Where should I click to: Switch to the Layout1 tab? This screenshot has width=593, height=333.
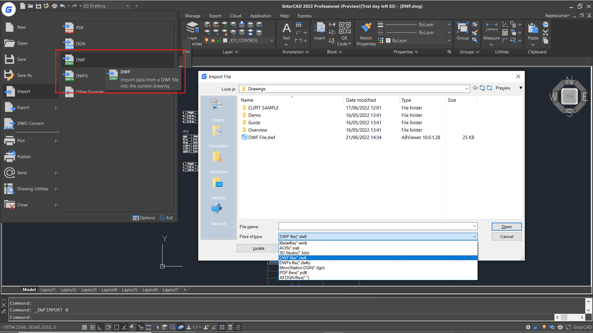click(x=48, y=290)
